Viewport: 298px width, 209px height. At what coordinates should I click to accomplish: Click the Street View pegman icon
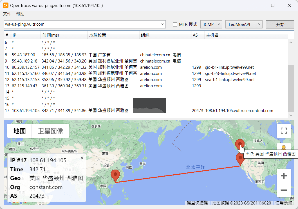(284, 148)
